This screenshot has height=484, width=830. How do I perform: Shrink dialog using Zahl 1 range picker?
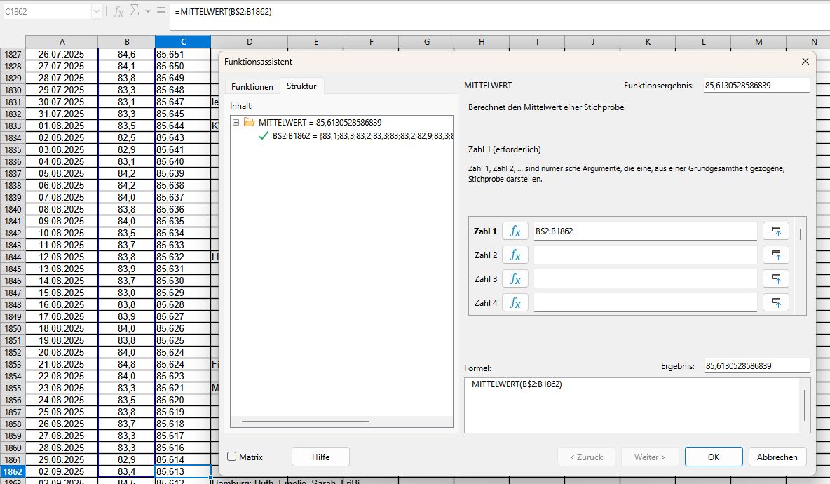[x=775, y=231]
